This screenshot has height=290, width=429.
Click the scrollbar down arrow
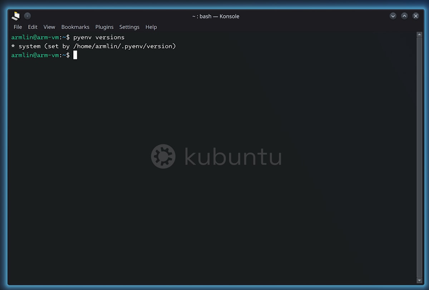420,281
